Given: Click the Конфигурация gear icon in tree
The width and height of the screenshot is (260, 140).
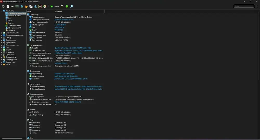Looking at the screenshot, I should (x=4, y=59).
